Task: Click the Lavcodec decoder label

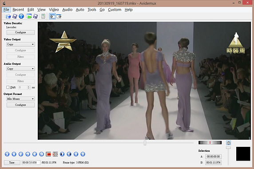Action: point(12,27)
